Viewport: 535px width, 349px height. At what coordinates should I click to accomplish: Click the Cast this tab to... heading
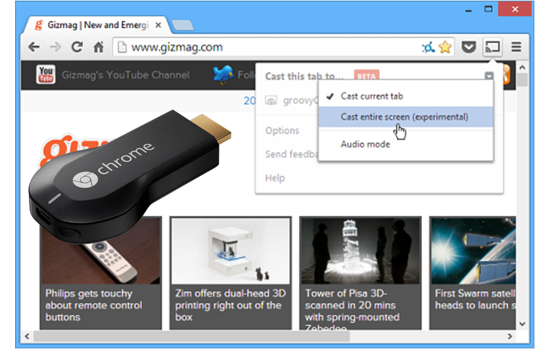point(304,76)
